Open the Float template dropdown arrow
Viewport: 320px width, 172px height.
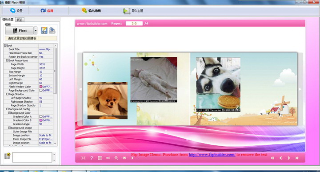[36, 31]
